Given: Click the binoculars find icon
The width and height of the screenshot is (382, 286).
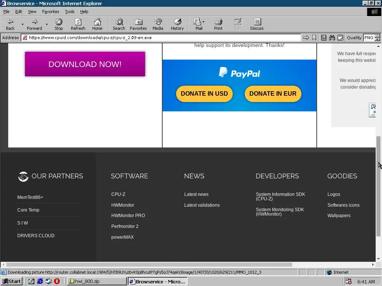Looking at the screenshot, I should coord(332,38).
